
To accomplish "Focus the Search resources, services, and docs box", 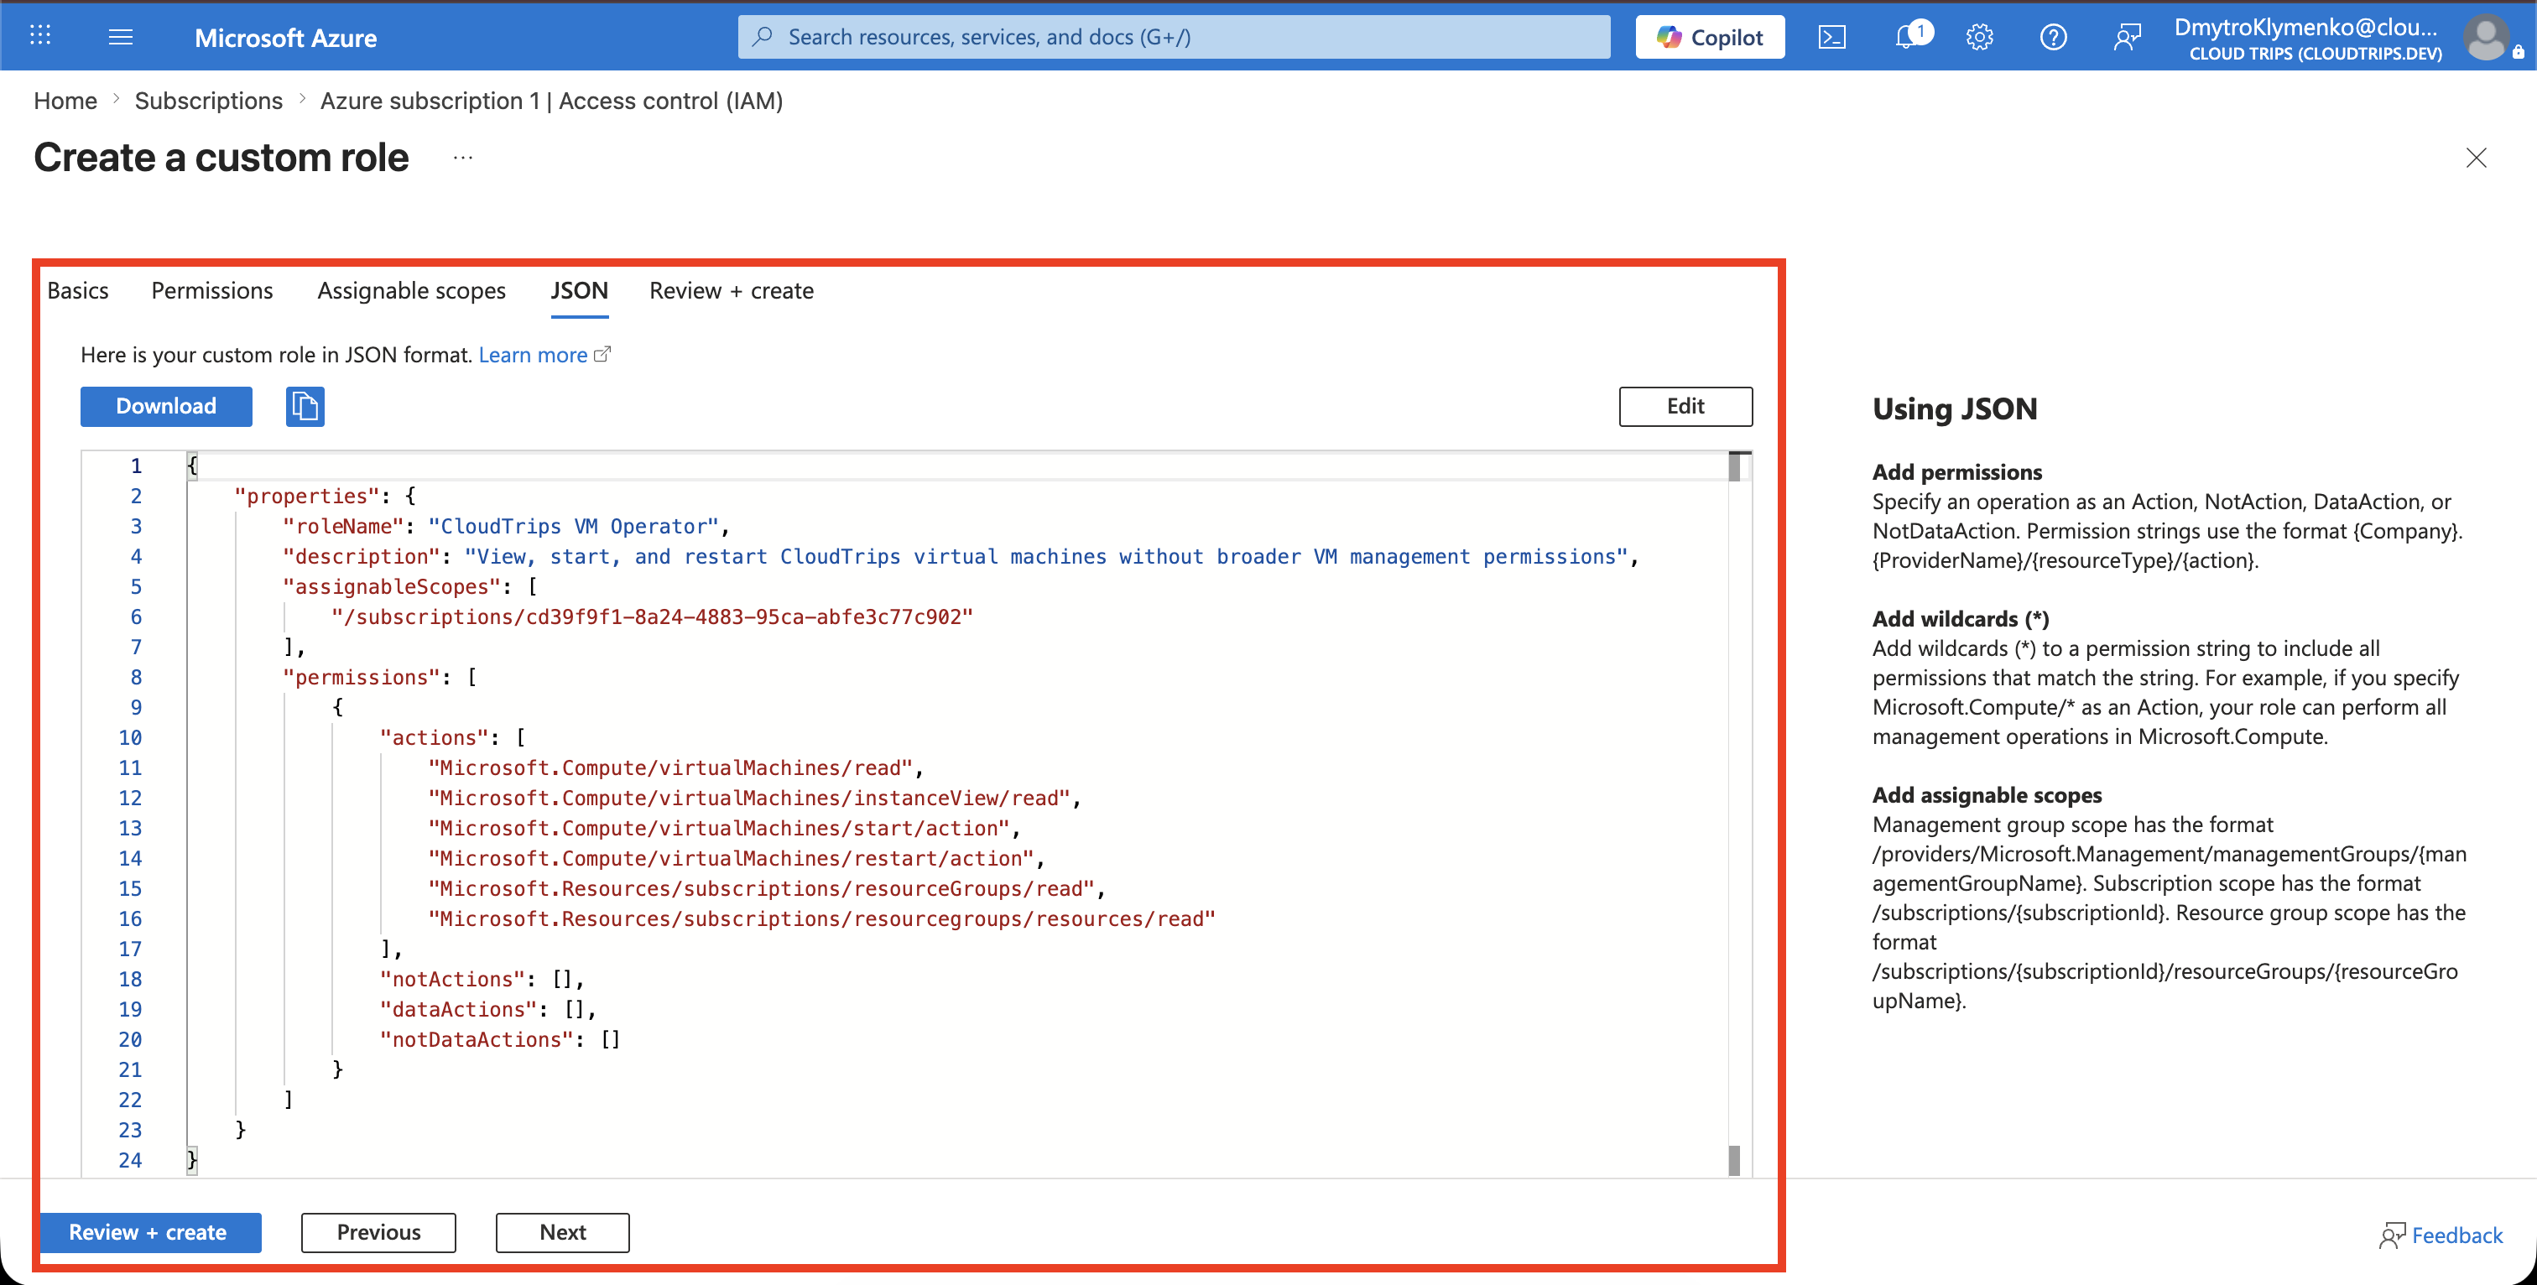I will (1174, 38).
